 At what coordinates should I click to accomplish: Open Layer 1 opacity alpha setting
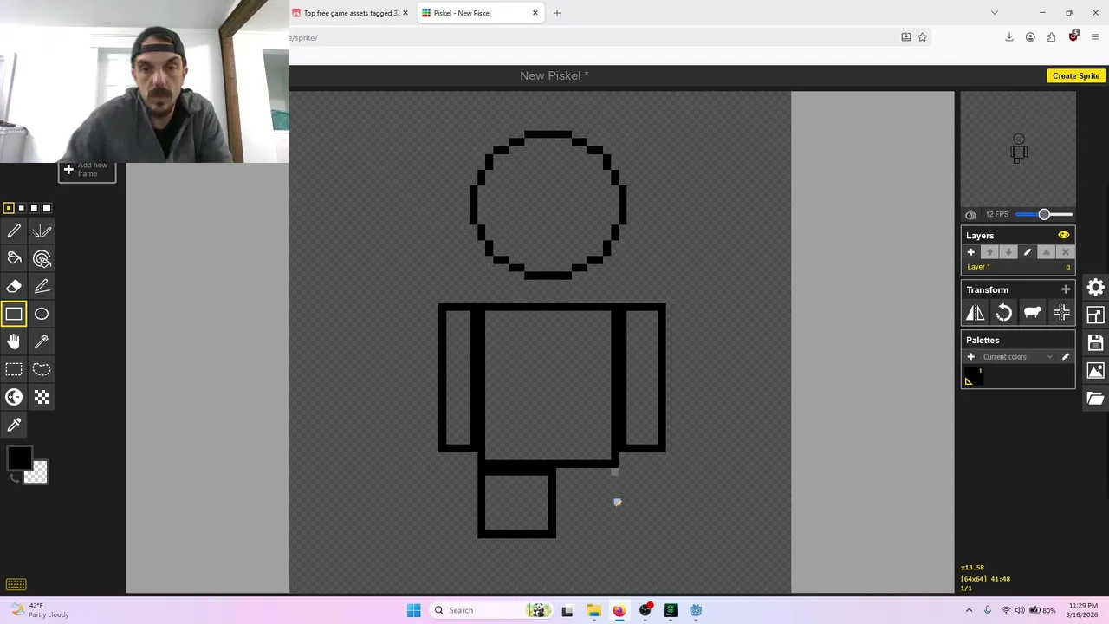click(1068, 267)
